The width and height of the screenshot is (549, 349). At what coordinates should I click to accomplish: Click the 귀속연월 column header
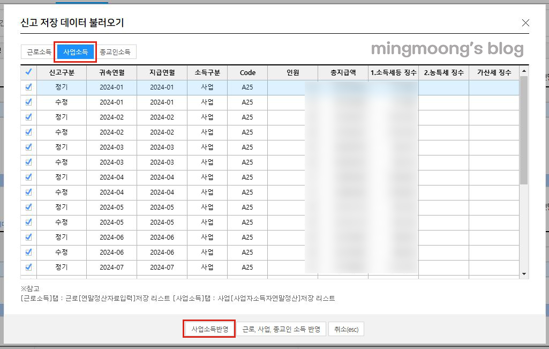point(112,72)
